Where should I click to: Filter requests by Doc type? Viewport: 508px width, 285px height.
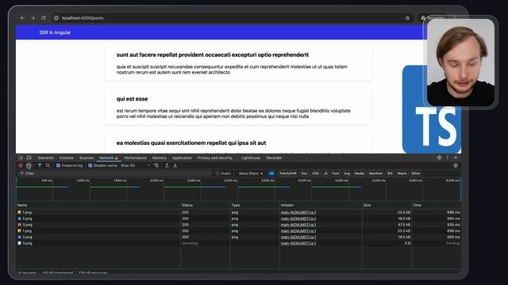(x=304, y=173)
